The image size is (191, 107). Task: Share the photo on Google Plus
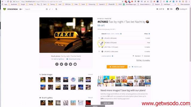click(66, 64)
